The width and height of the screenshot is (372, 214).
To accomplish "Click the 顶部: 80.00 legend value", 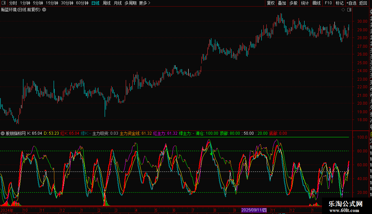I will pos(230,133).
